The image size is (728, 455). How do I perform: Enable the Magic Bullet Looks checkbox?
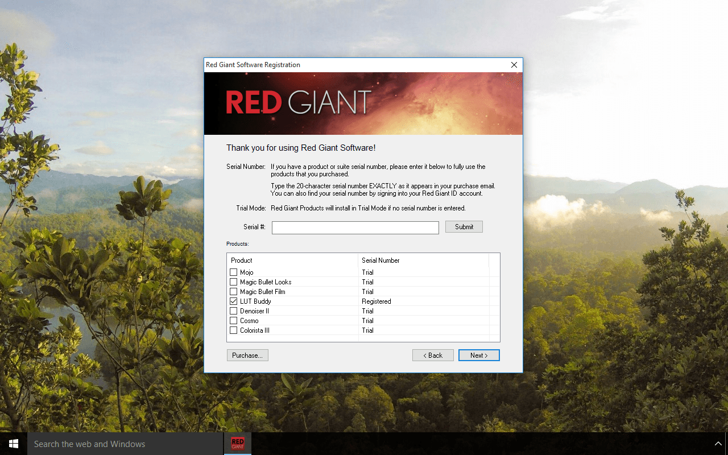(233, 282)
